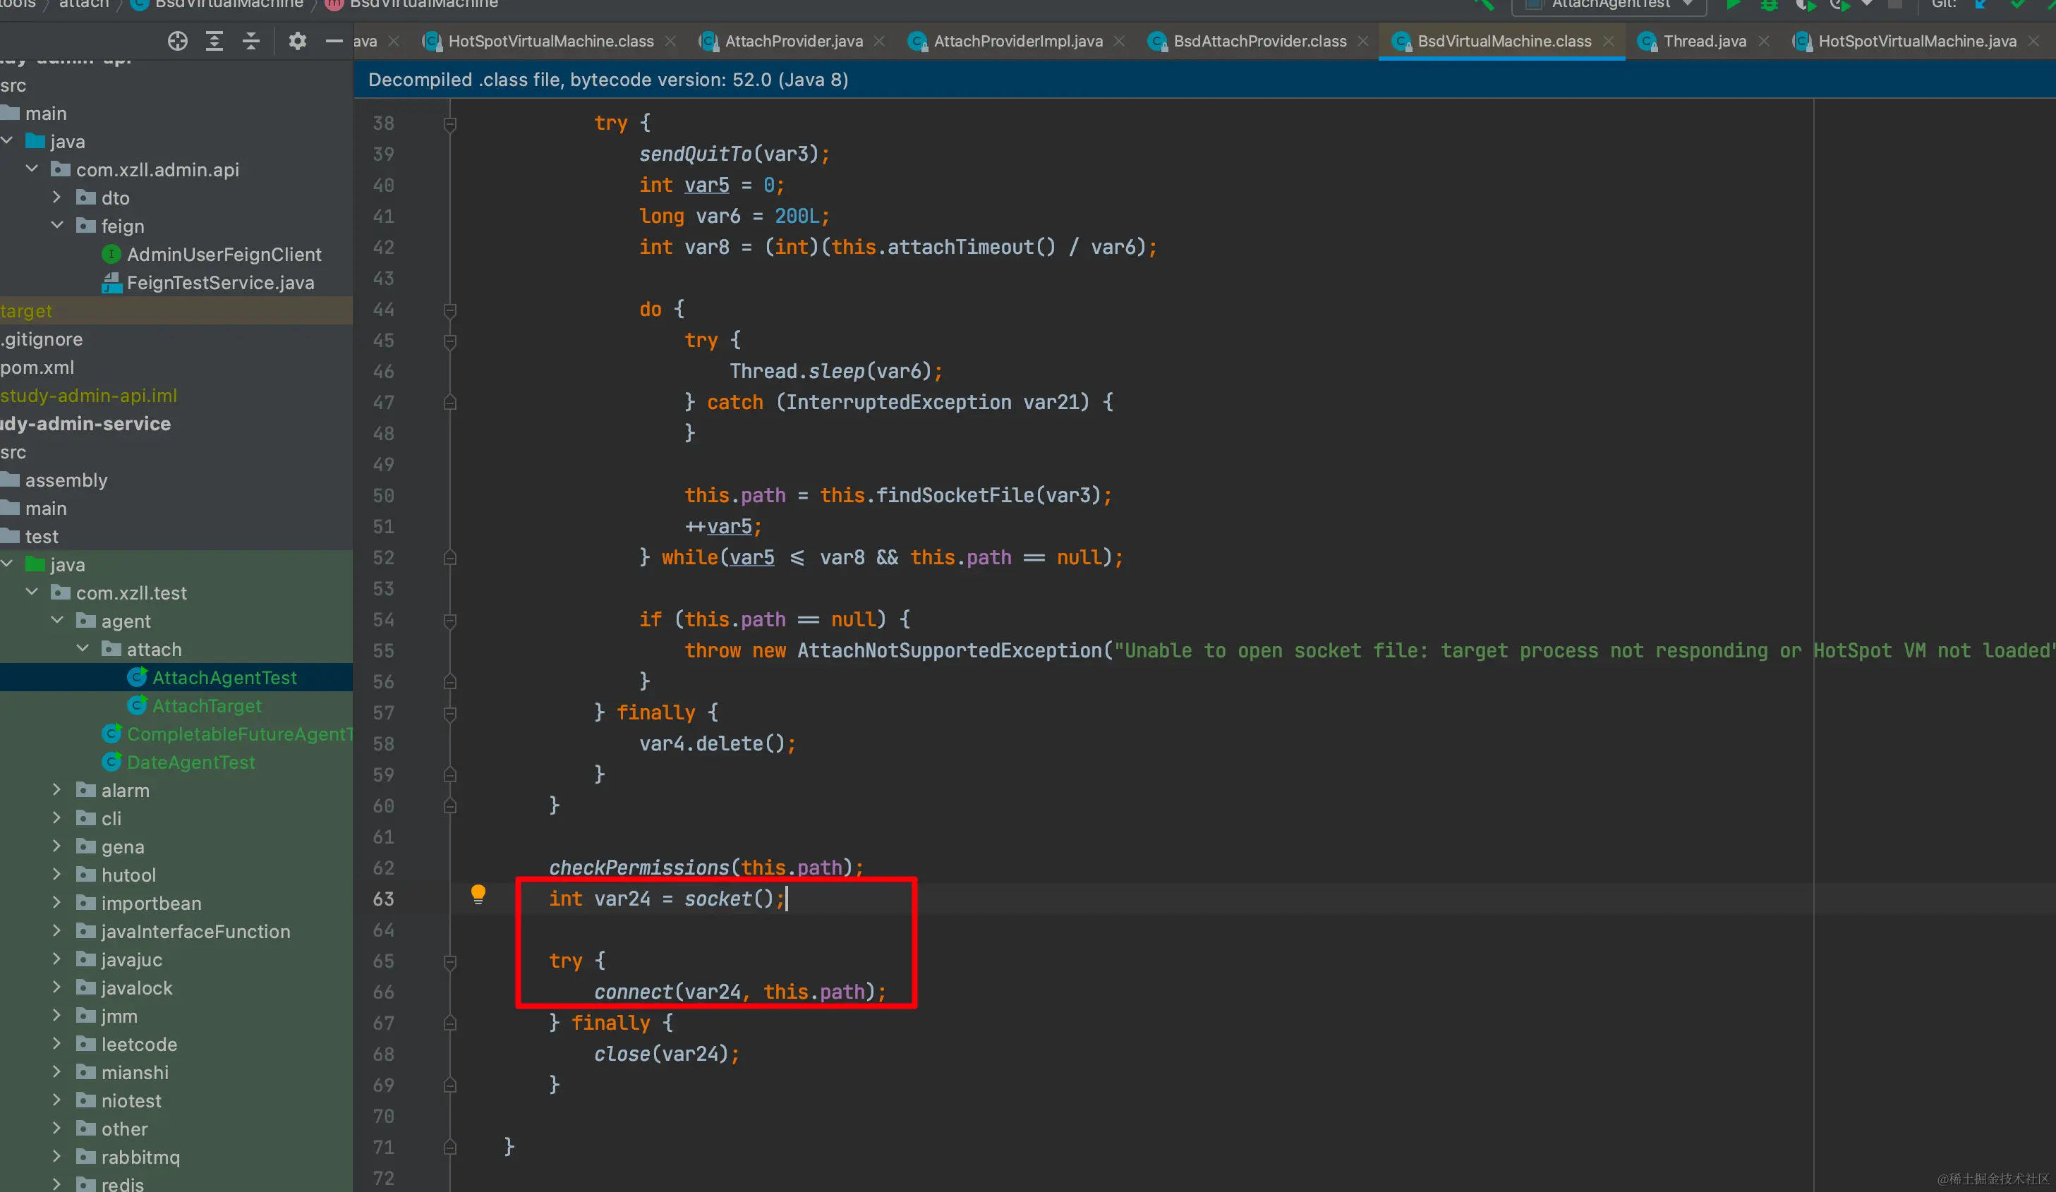Screen dimensions: 2056x1192
Task: Switch to the AttachProviderImpl.java tab
Action: (1017, 41)
